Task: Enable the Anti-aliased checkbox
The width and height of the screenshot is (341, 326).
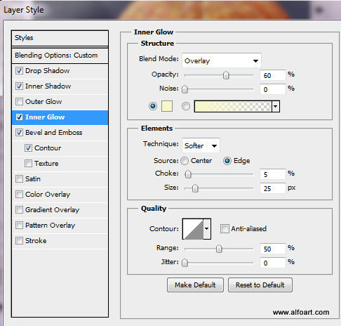Action: click(225, 228)
